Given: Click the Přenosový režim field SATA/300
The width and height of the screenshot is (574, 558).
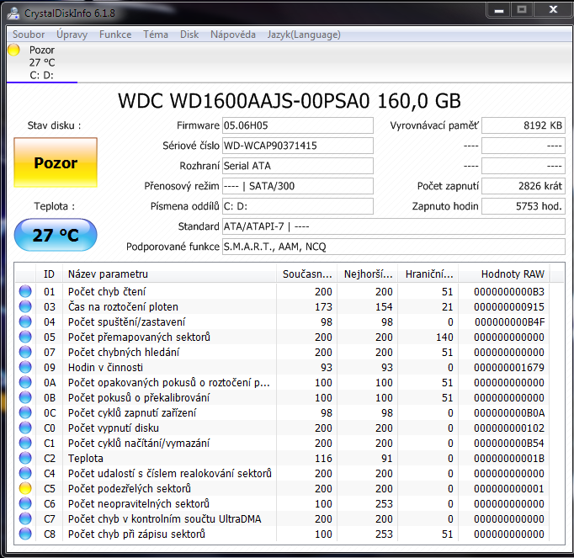Looking at the screenshot, I should coord(298,186).
